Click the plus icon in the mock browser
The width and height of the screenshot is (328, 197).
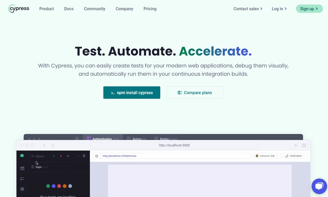296,145
